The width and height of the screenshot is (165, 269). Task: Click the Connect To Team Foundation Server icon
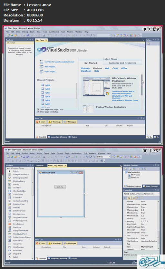coord(41,62)
